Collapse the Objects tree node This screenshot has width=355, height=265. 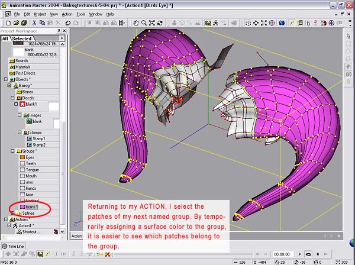pyautogui.click(x=5, y=79)
